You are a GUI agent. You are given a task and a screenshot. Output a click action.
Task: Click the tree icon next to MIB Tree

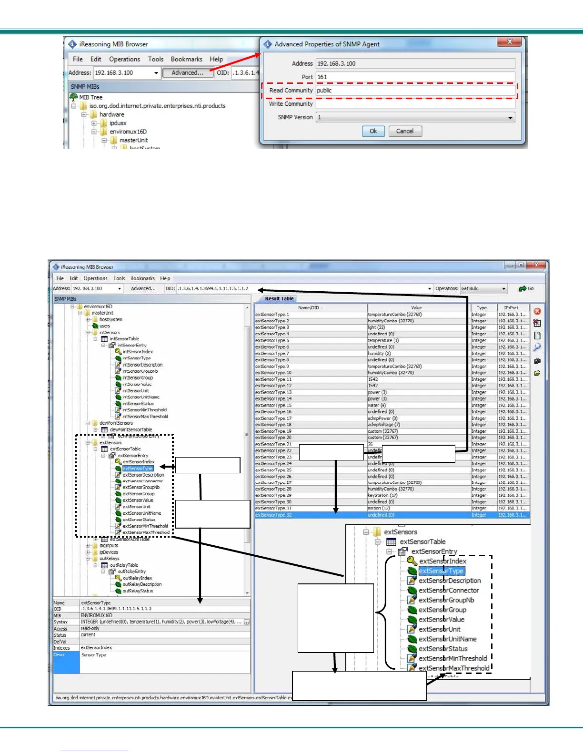[x=74, y=97]
